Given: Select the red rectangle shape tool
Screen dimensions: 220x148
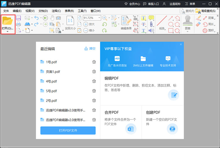Looking at the screenshot, I should pyautogui.click(x=171, y=30).
